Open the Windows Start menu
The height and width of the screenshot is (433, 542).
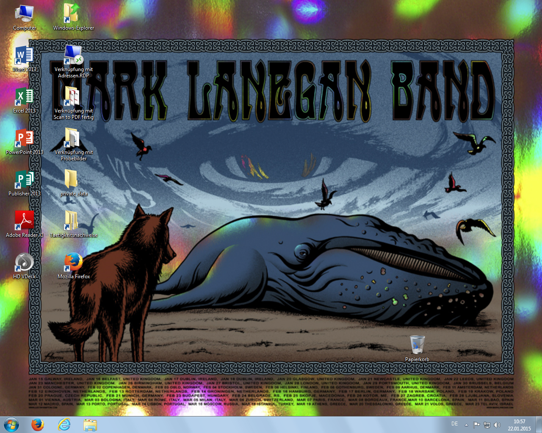click(11, 425)
